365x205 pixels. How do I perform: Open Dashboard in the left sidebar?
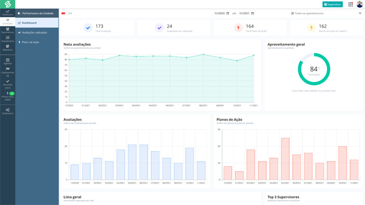pyautogui.click(x=8, y=13)
